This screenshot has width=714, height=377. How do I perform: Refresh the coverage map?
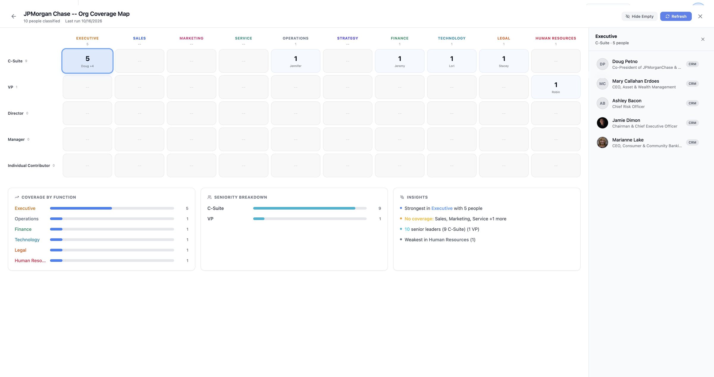tap(676, 16)
